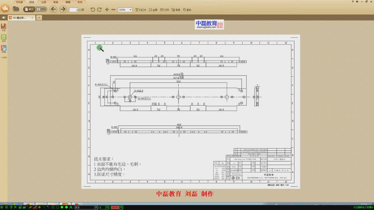Start the 幻灯片 slideshow mode
374x210 pixels.
coord(141,10)
